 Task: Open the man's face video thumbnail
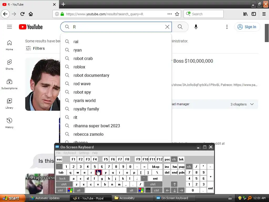(x=43, y=84)
